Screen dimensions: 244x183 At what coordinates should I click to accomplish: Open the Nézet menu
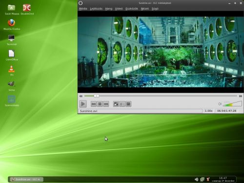coord(145,9)
